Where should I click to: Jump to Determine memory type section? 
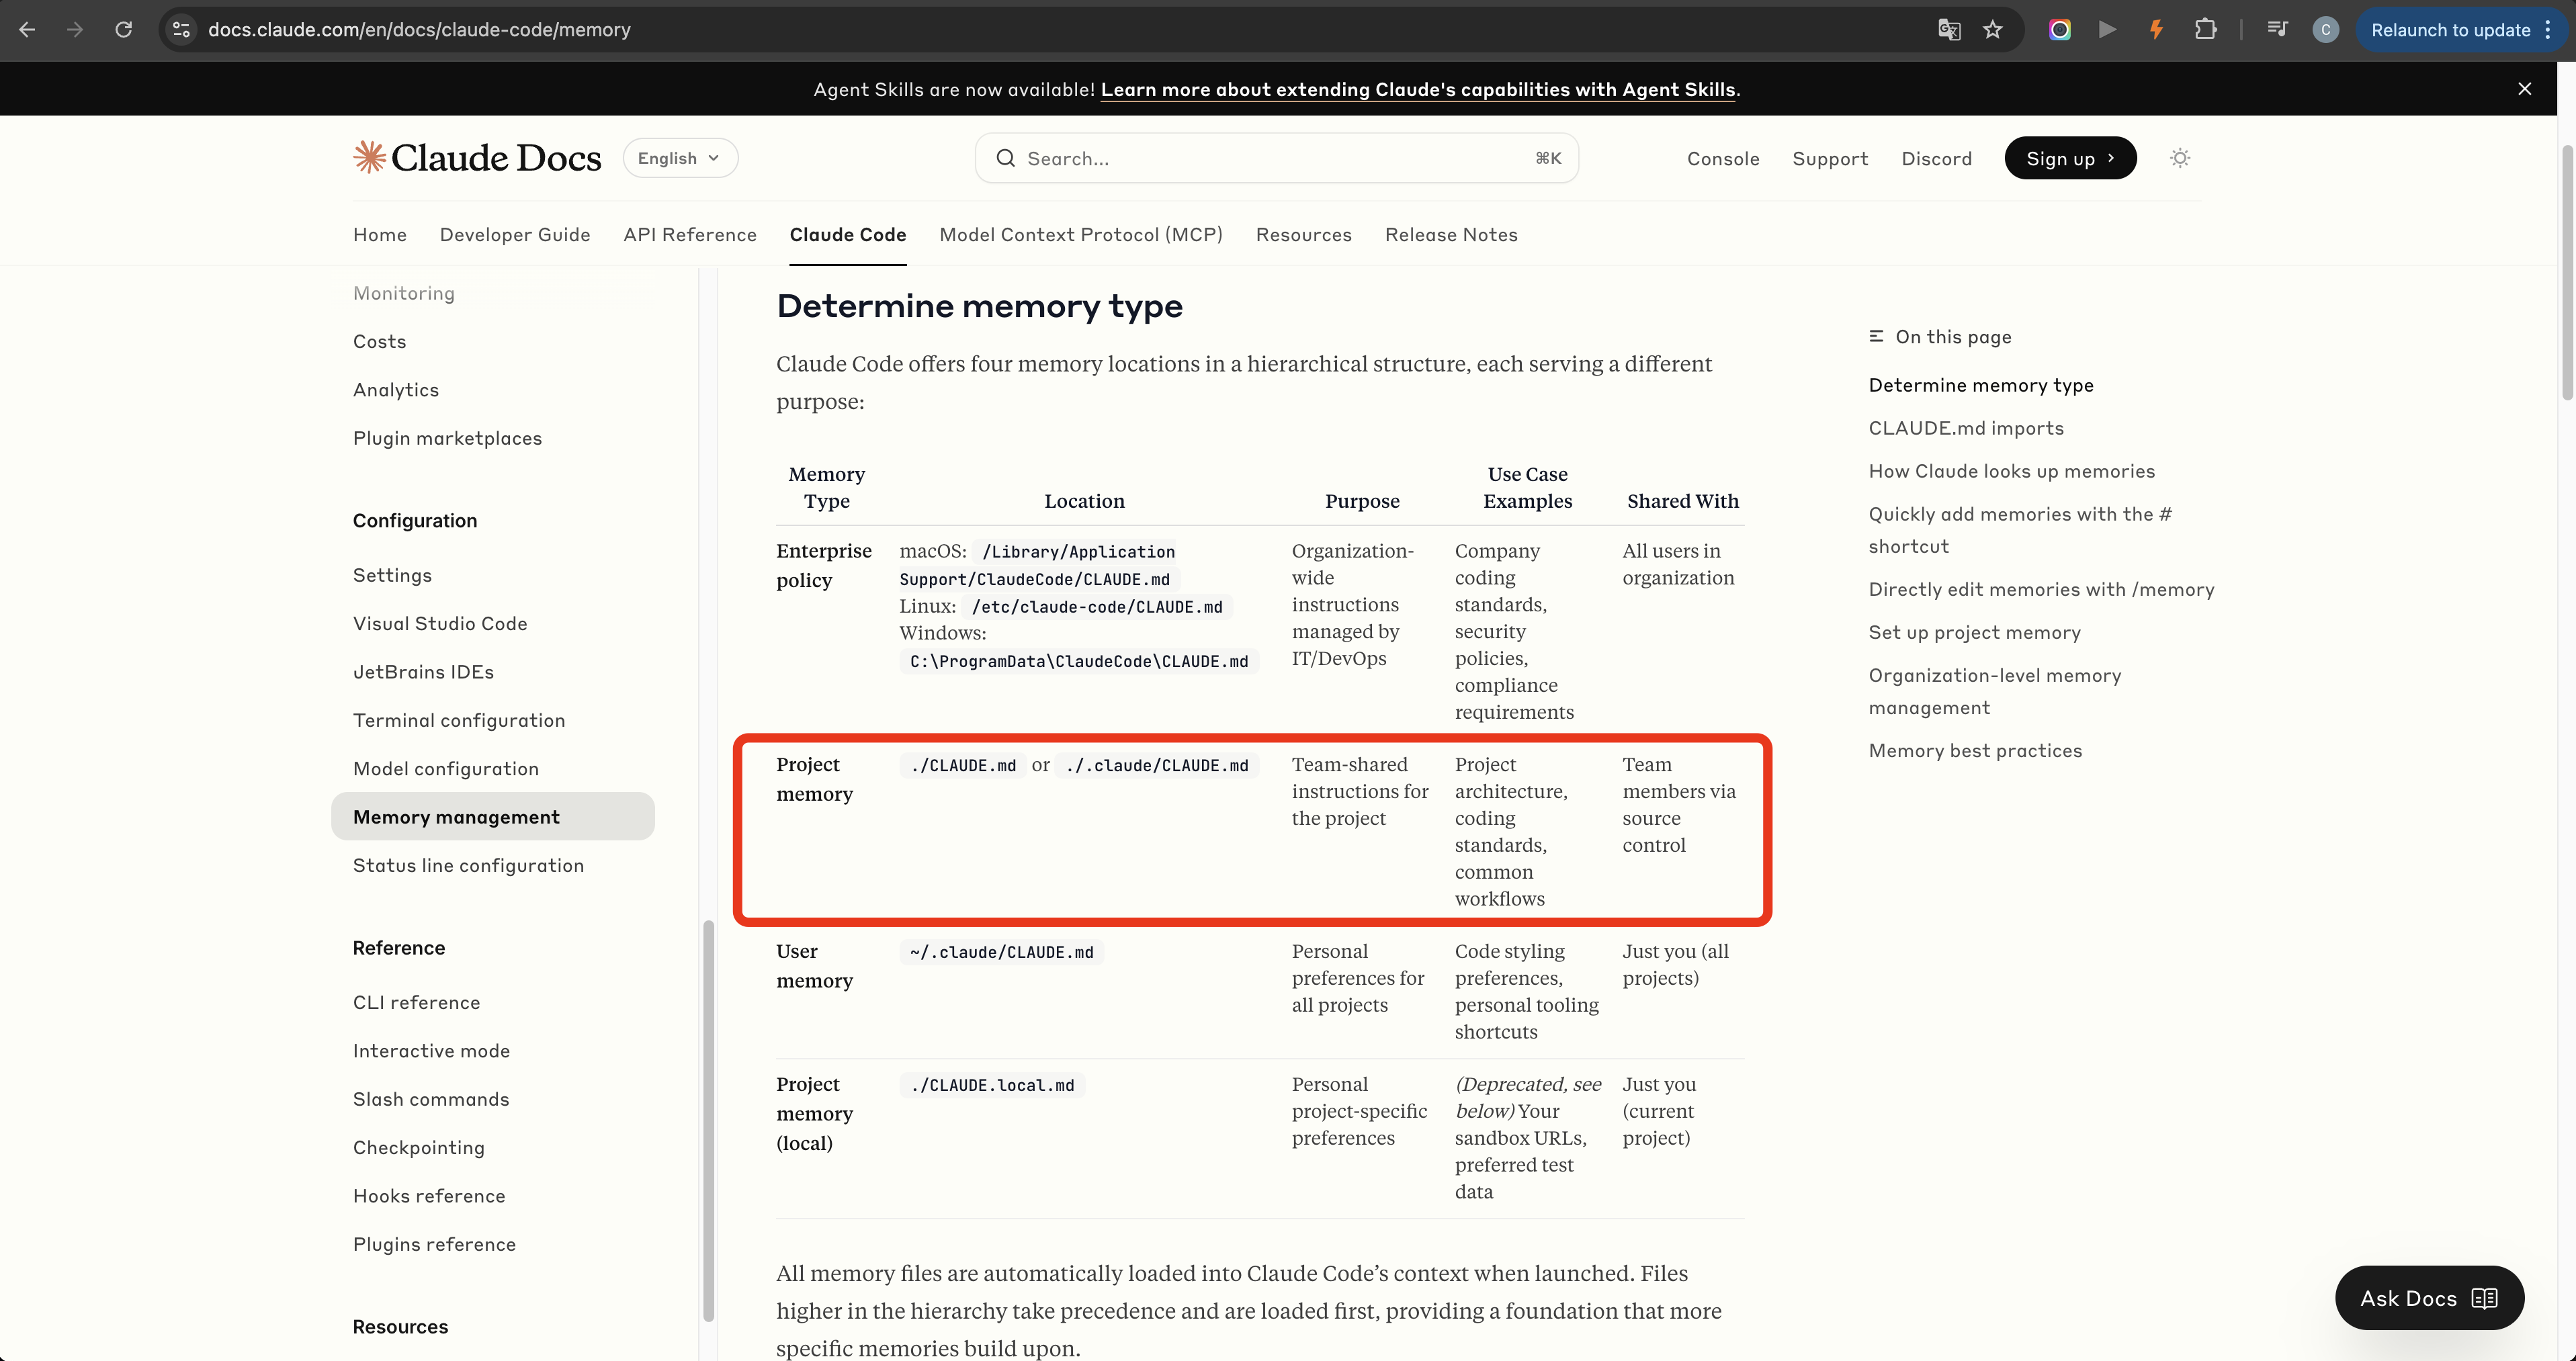[1980, 385]
